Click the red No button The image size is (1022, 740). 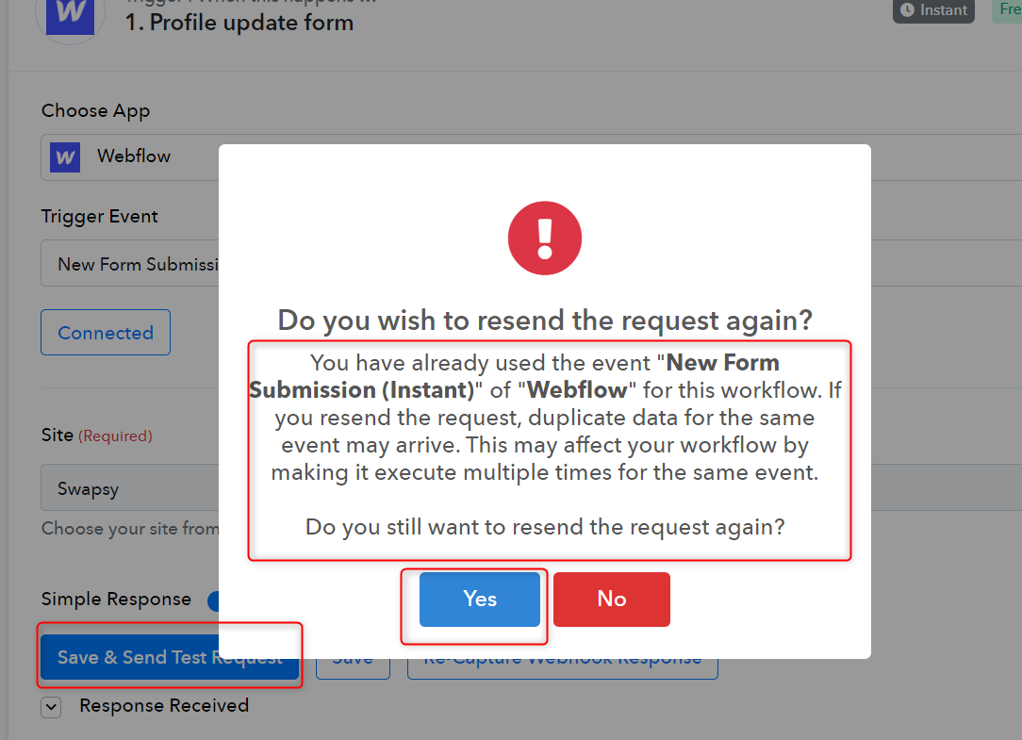(x=611, y=600)
